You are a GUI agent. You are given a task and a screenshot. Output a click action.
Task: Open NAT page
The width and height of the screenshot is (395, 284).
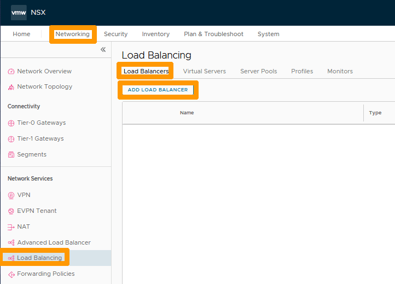[x=24, y=227]
